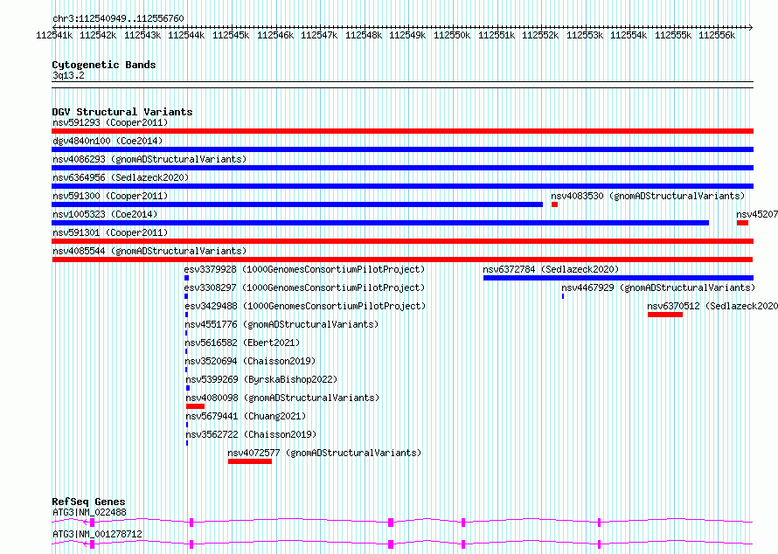
Task: Click the blue bar under nsv591300
Action: pos(297,204)
